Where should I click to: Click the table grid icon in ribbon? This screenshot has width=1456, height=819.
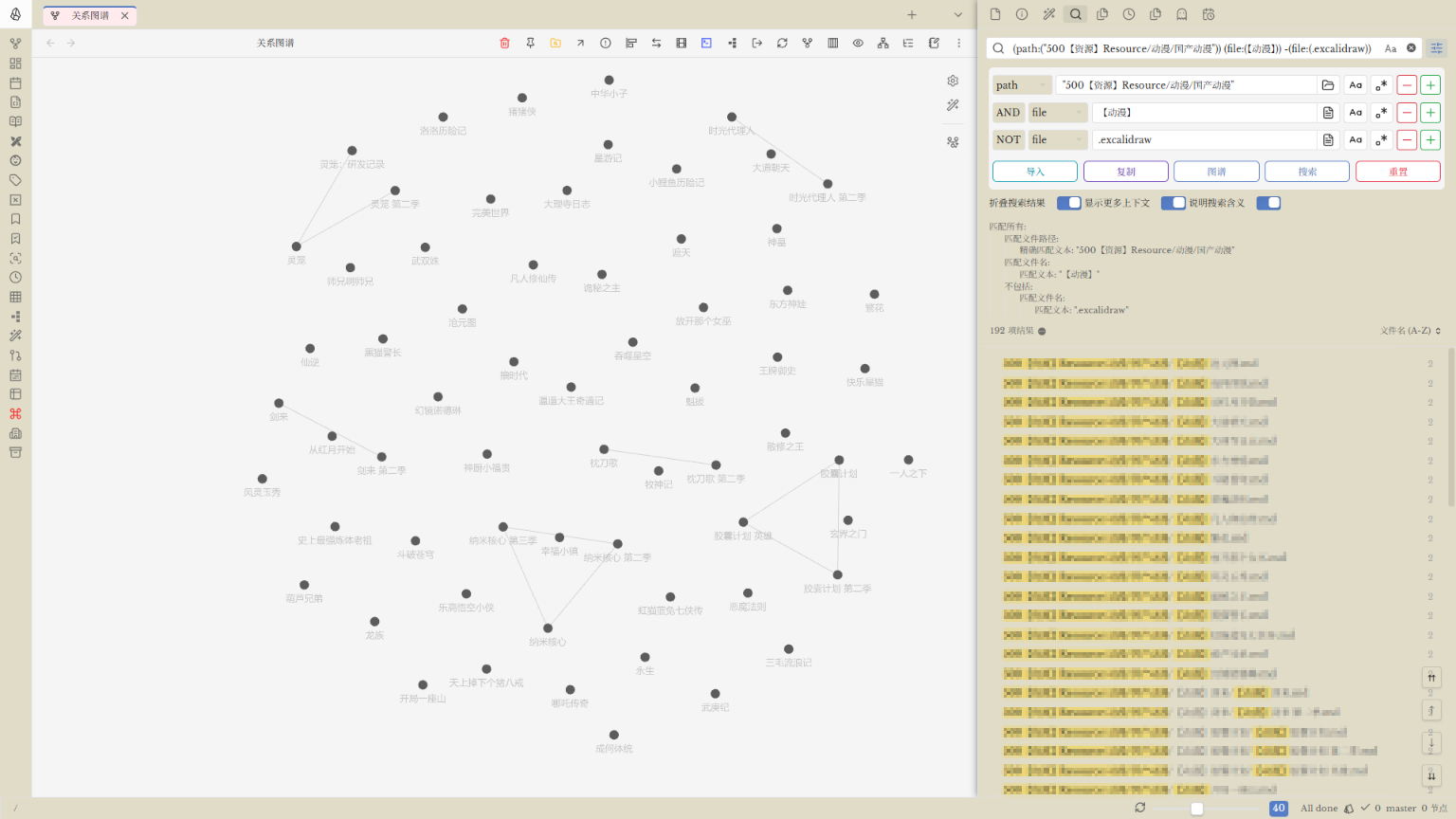pyautogui.click(x=15, y=297)
